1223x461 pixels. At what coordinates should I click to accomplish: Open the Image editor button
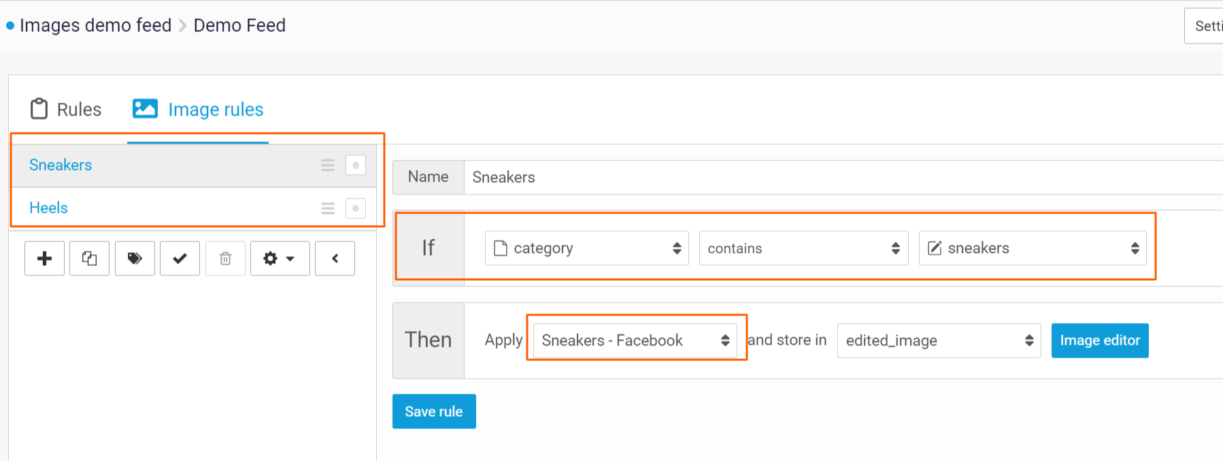click(1099, 340)
